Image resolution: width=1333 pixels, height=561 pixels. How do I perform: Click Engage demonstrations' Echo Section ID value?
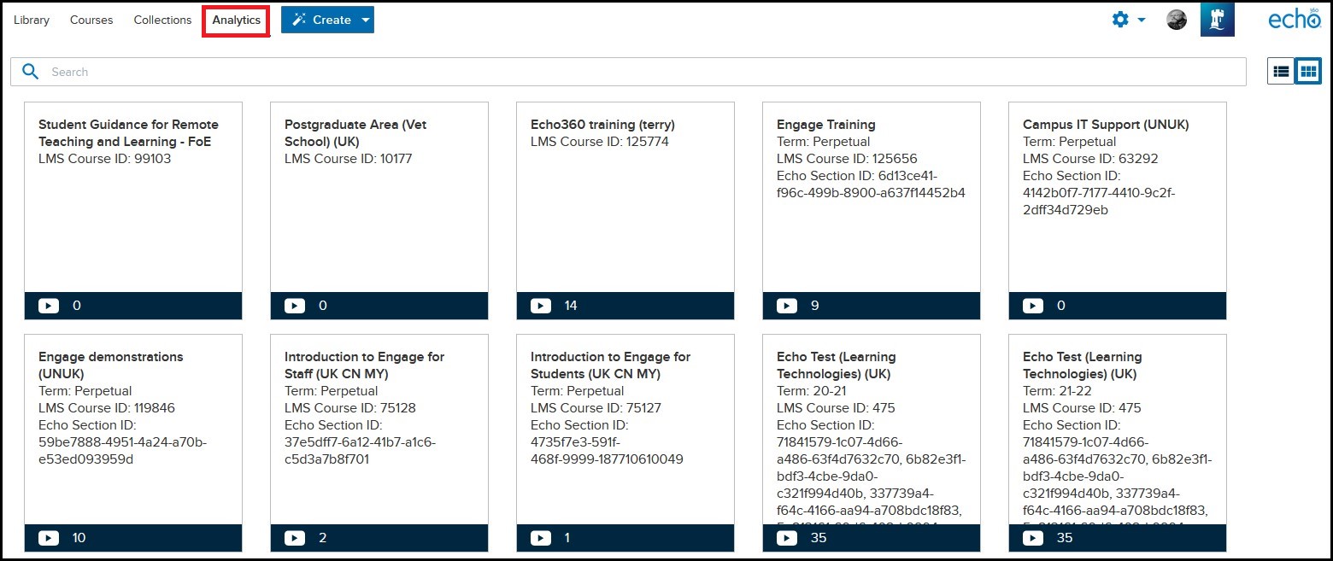tap(122, 451)
